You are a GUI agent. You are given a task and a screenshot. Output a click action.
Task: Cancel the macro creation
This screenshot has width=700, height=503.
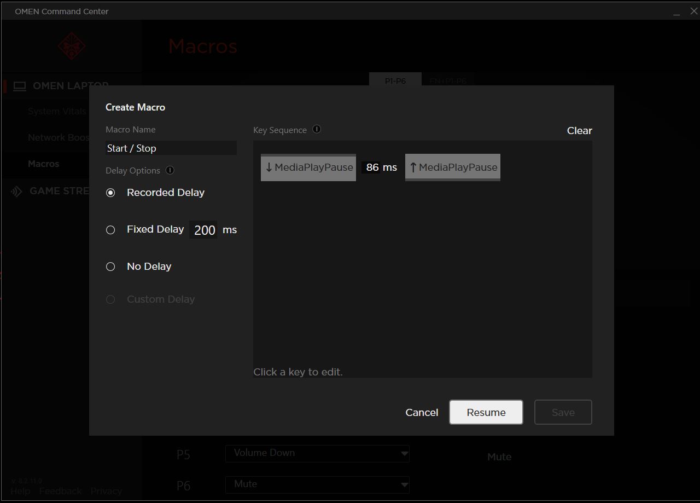point(422,412)
